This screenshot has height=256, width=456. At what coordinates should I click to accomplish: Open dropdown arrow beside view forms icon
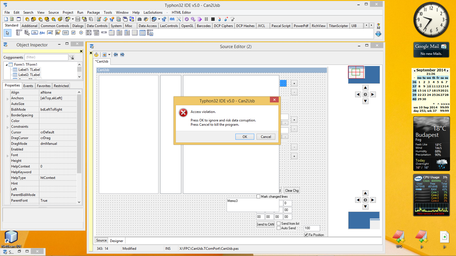point(159,19)
